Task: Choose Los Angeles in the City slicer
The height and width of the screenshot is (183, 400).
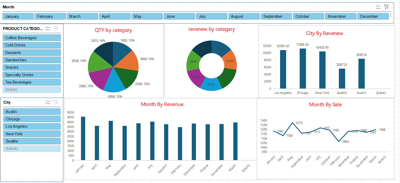Action: click(32, 126)
